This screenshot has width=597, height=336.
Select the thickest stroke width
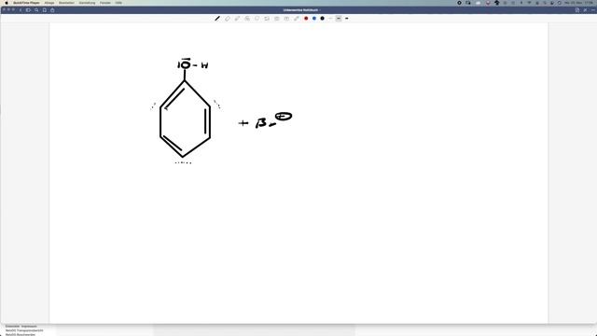346,19
